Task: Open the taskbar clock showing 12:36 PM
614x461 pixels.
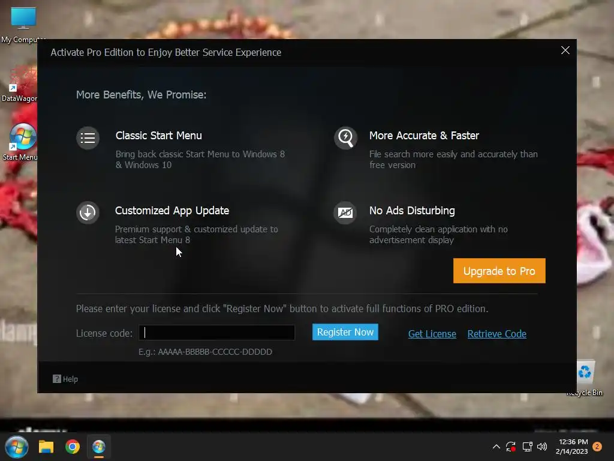Action: [572, 447]
